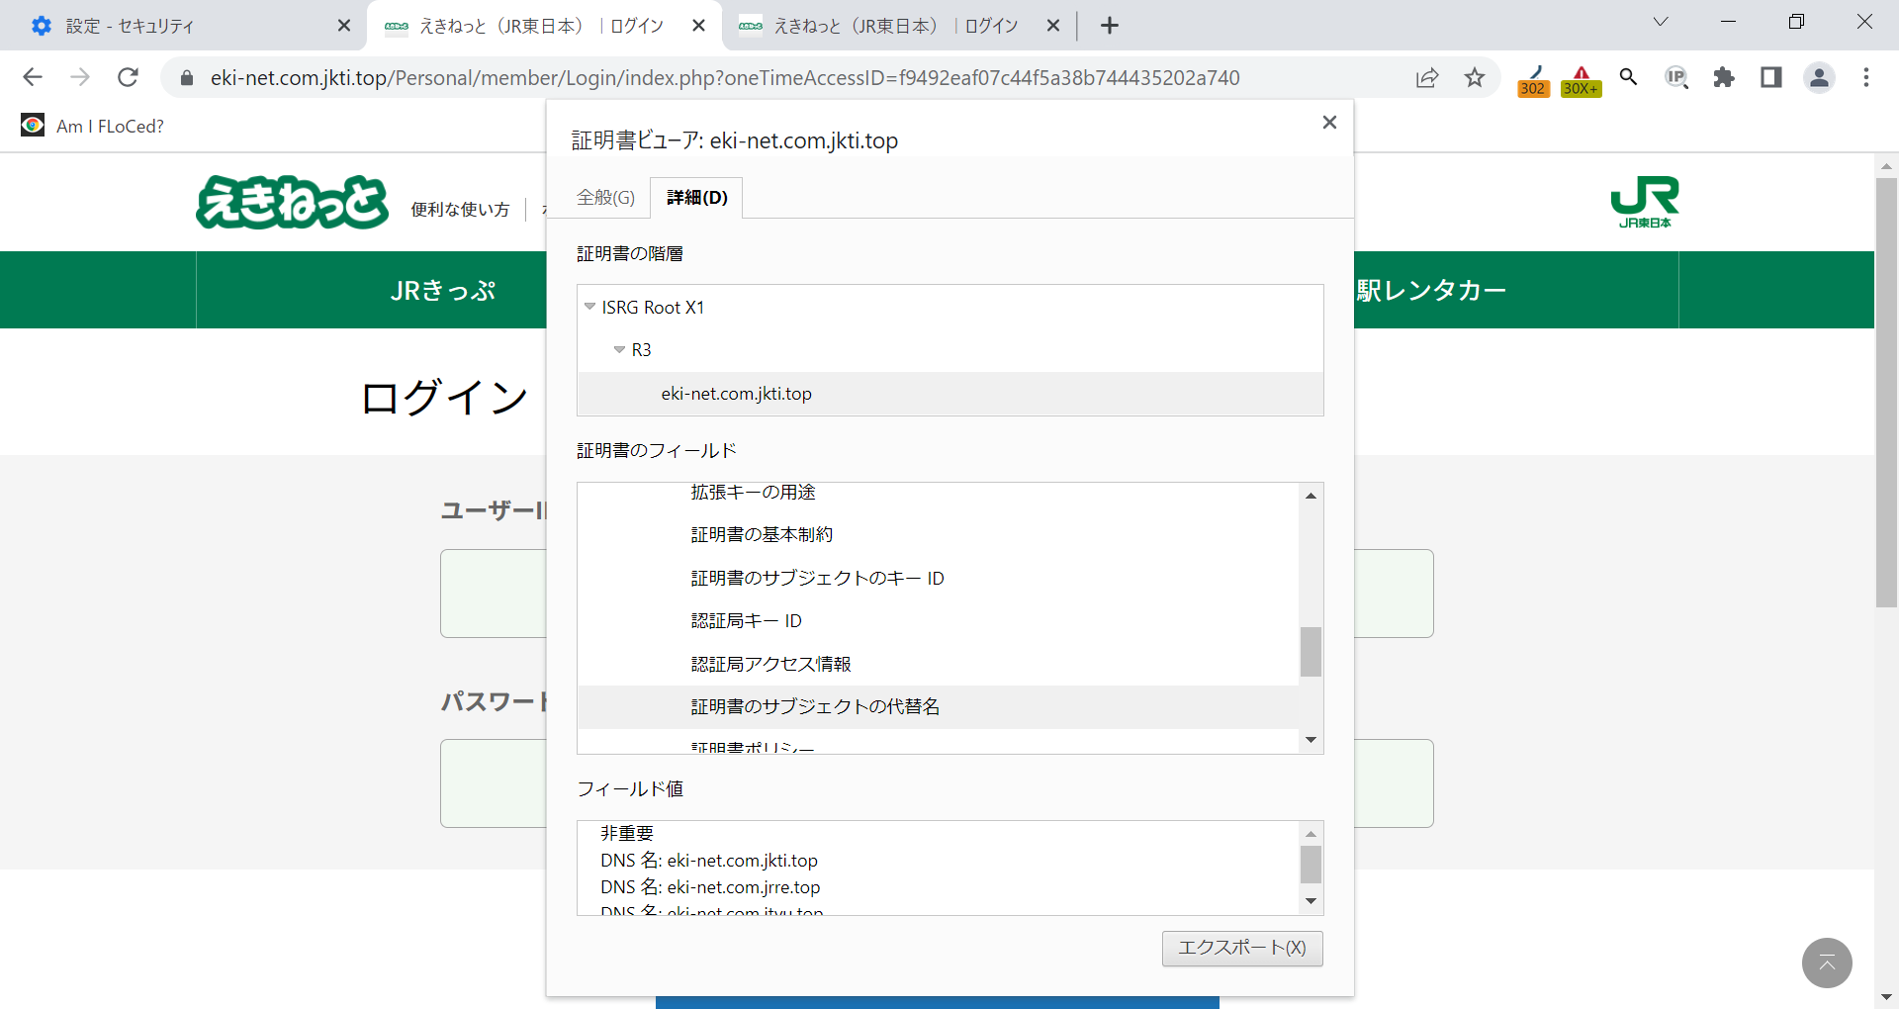Click the page scroll-down arrow

click(1886, 997)
